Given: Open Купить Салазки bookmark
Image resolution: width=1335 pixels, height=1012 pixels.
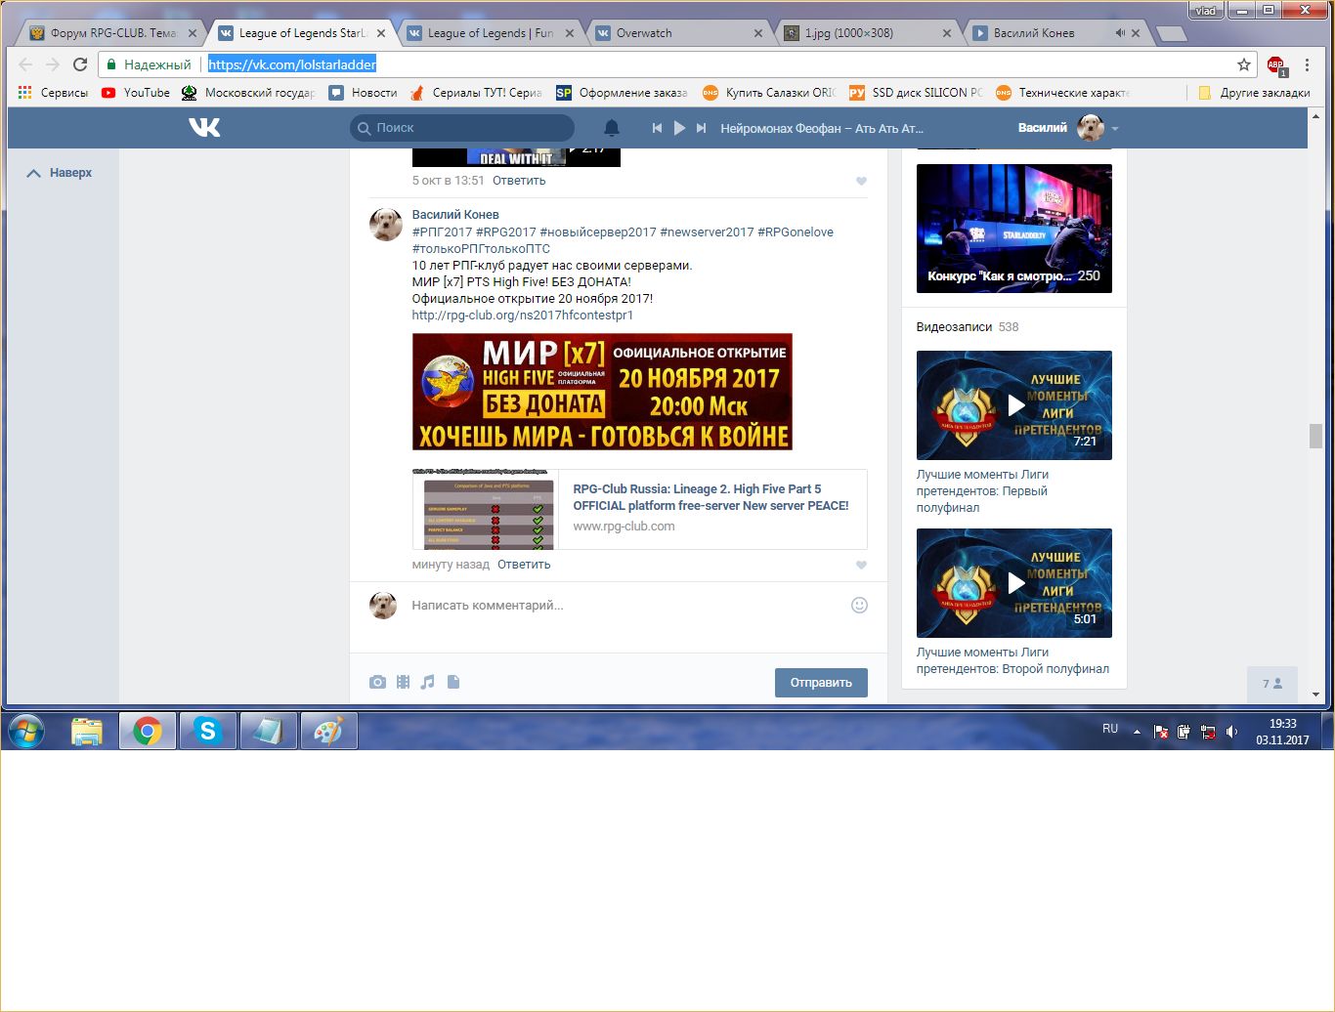Looking at the screenshot, I should 769,93.
